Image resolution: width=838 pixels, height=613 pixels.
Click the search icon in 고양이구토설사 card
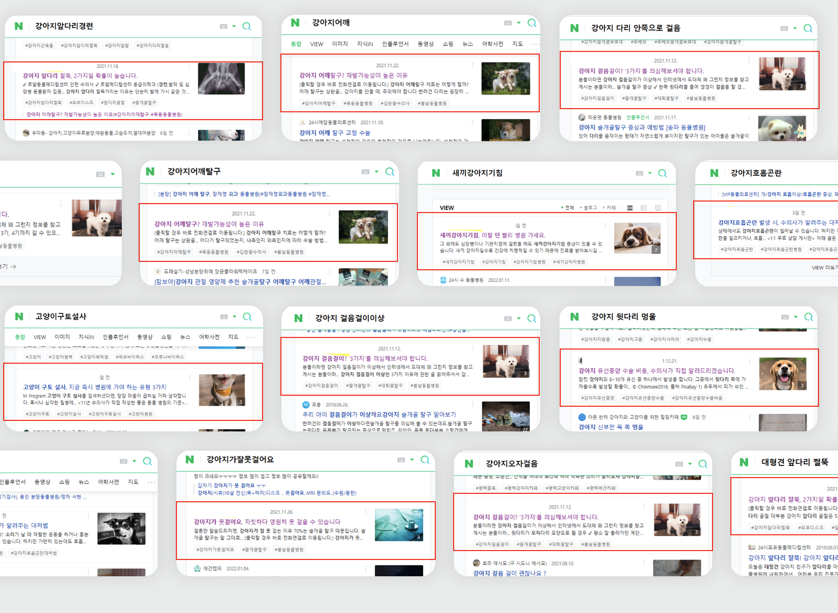pos(247,316)
